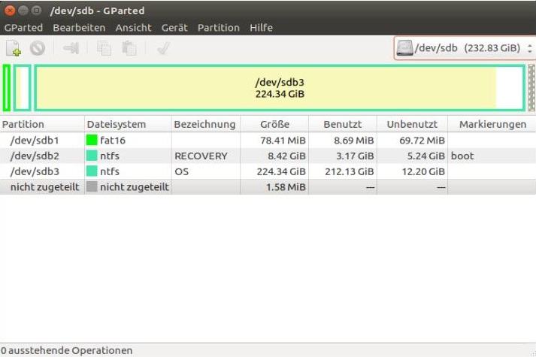Screen dimensions: 536x357
Task: Open the Ansicht menu
Action: [133, 28]
